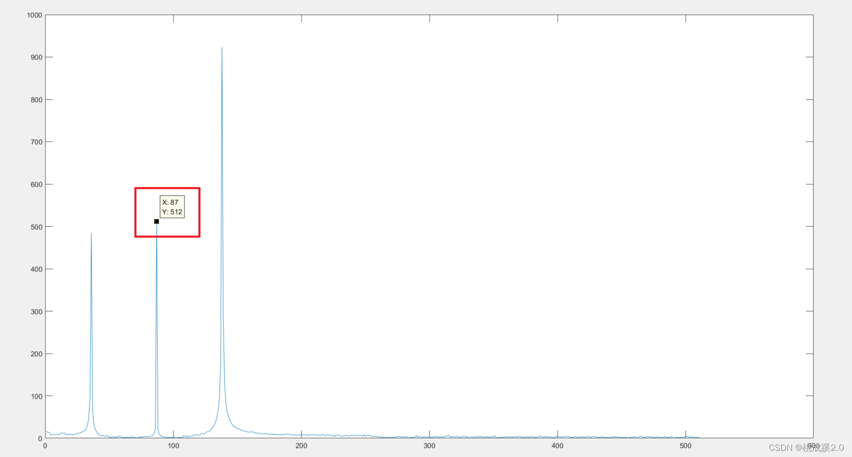This screenshot has height=457, width=852.
Task: Click the tallest peak tip above 900
Action: tap(222, 48)
